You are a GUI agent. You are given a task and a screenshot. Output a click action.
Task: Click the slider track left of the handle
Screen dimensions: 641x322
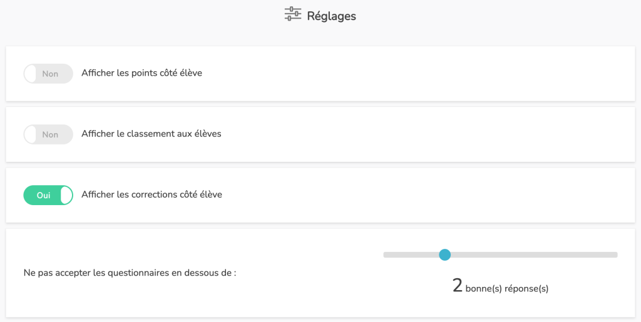click(x=411, y=254)
